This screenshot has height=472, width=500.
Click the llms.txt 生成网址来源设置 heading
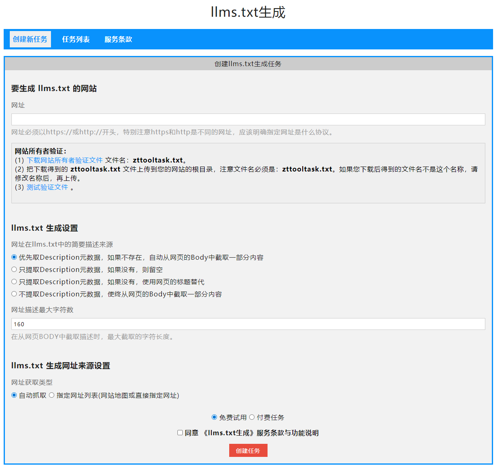pyautogui.click(x=61, y=366)
